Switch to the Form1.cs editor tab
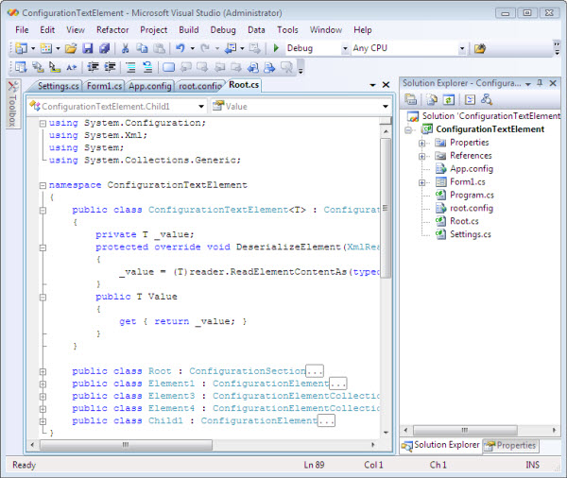 coord(104,86)
